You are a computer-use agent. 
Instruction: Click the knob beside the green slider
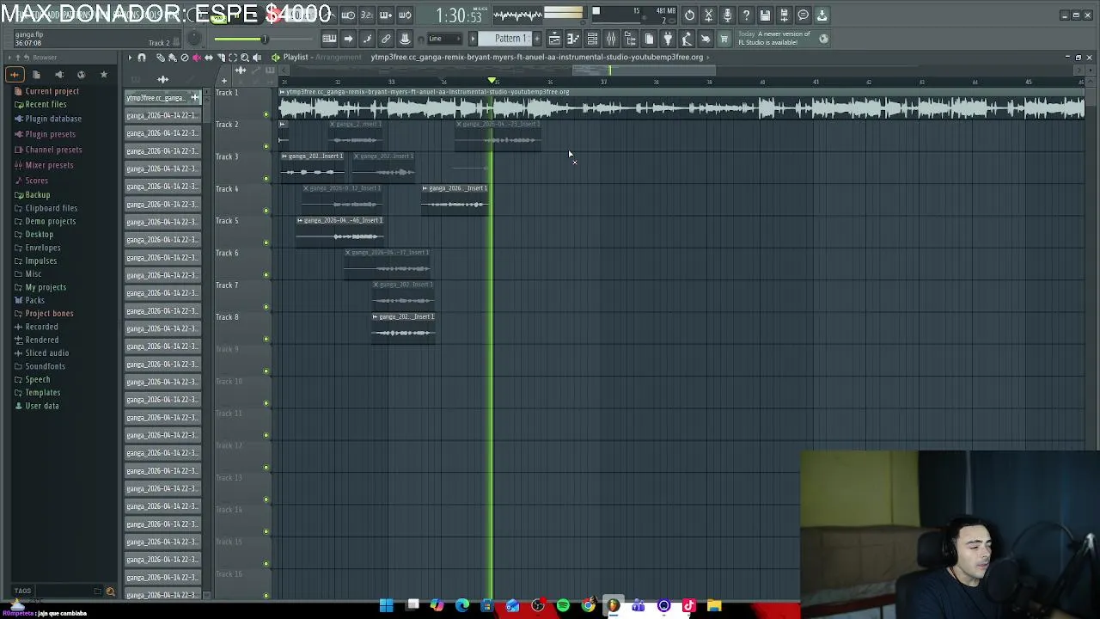[x=195, y=39]
